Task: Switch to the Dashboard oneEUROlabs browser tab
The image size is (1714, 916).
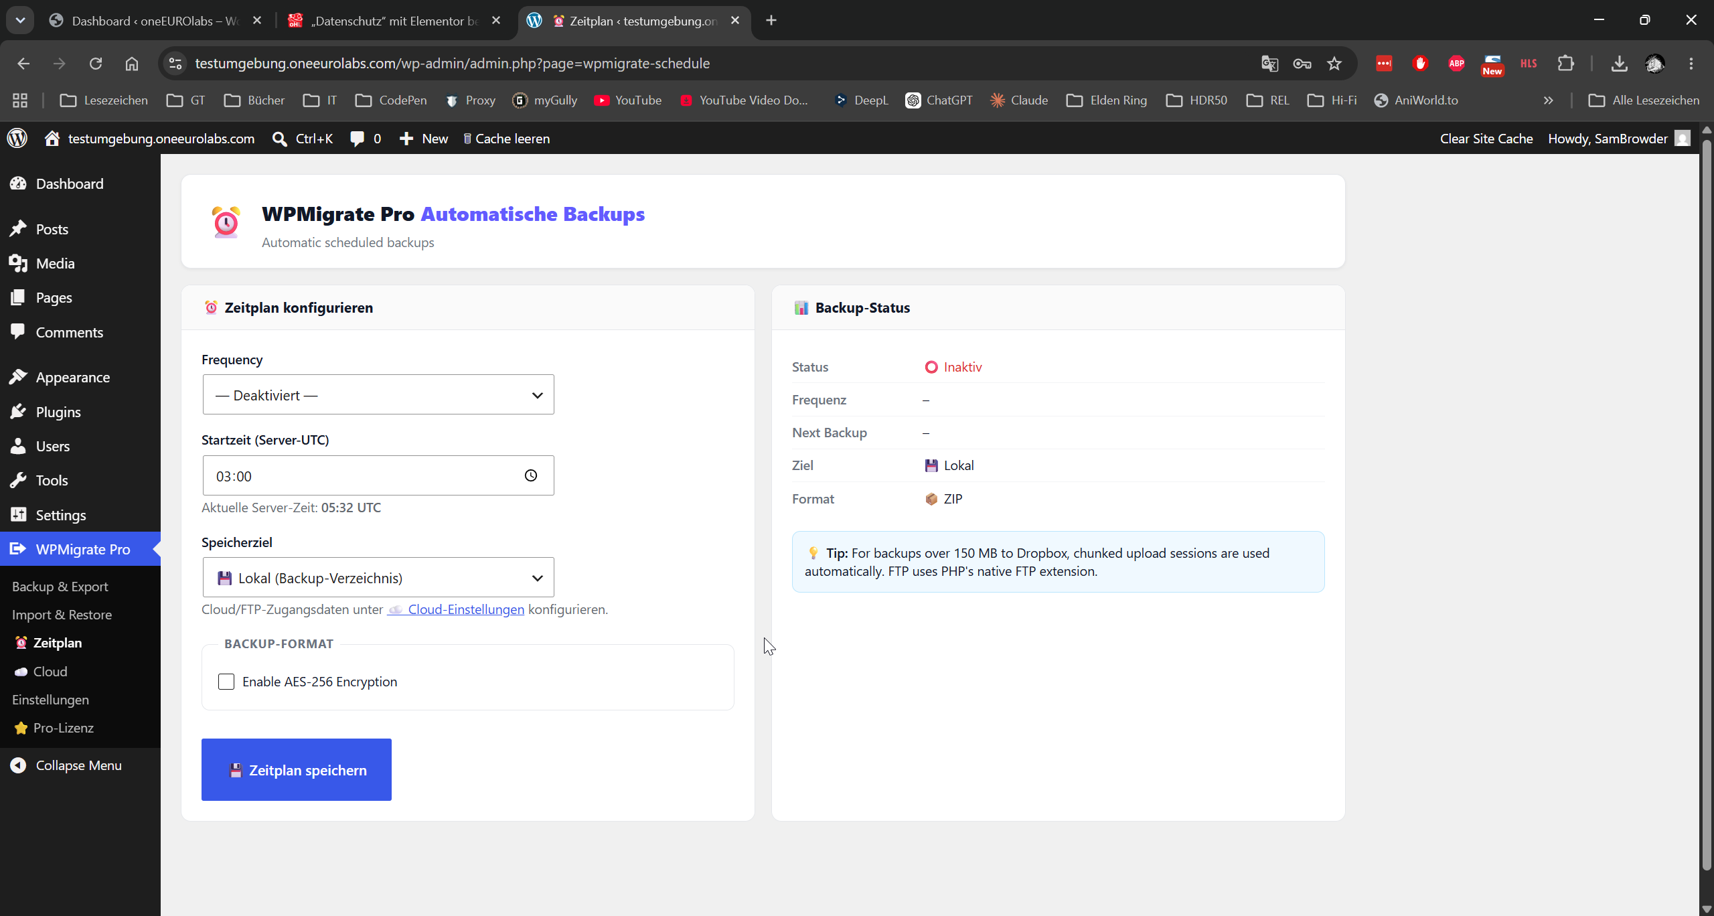Action: tap(157, 21)
